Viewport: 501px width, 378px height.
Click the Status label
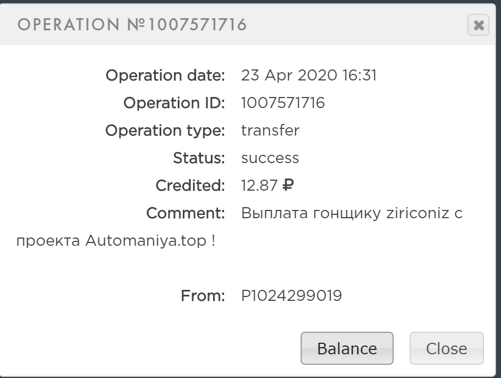pos(199,158)
